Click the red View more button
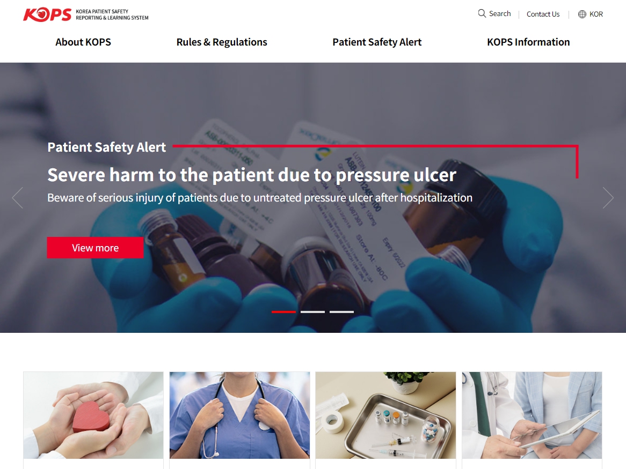The height and width of the screenshot is (469, 626). point(95,248)
